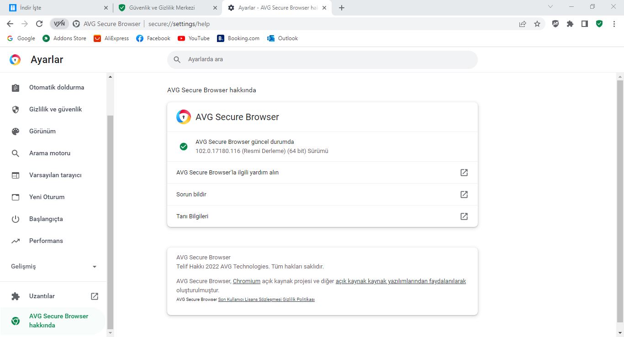This screenshot has height=337, width=624.
Task: Open Tanı Bilgileri row
Action: pos(323,216)
